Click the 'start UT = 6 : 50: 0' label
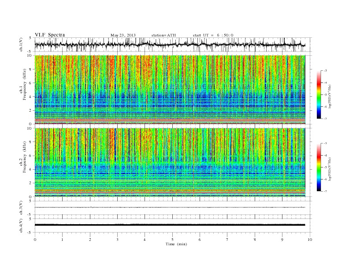Viewport: 349px width, 269px height. tap(213, 35)
